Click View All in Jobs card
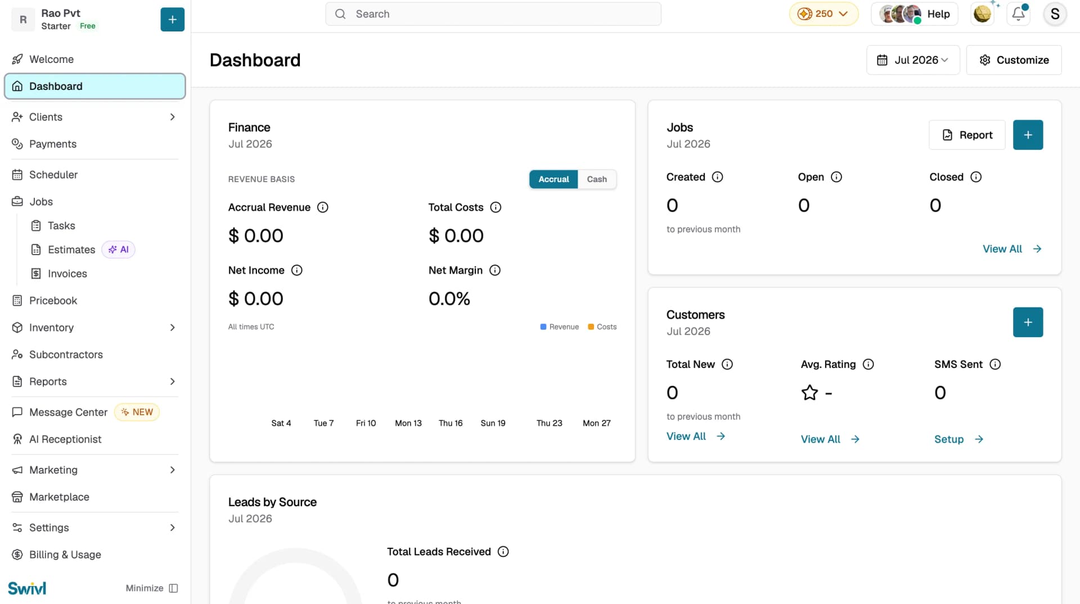This screenshot has width=1080, height=604. 1012,249
